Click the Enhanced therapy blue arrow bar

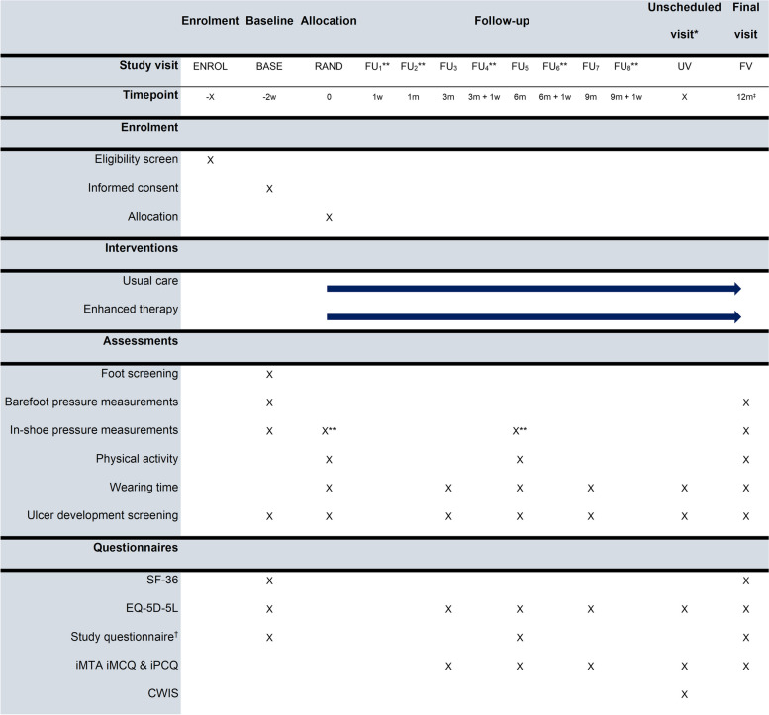533,317
